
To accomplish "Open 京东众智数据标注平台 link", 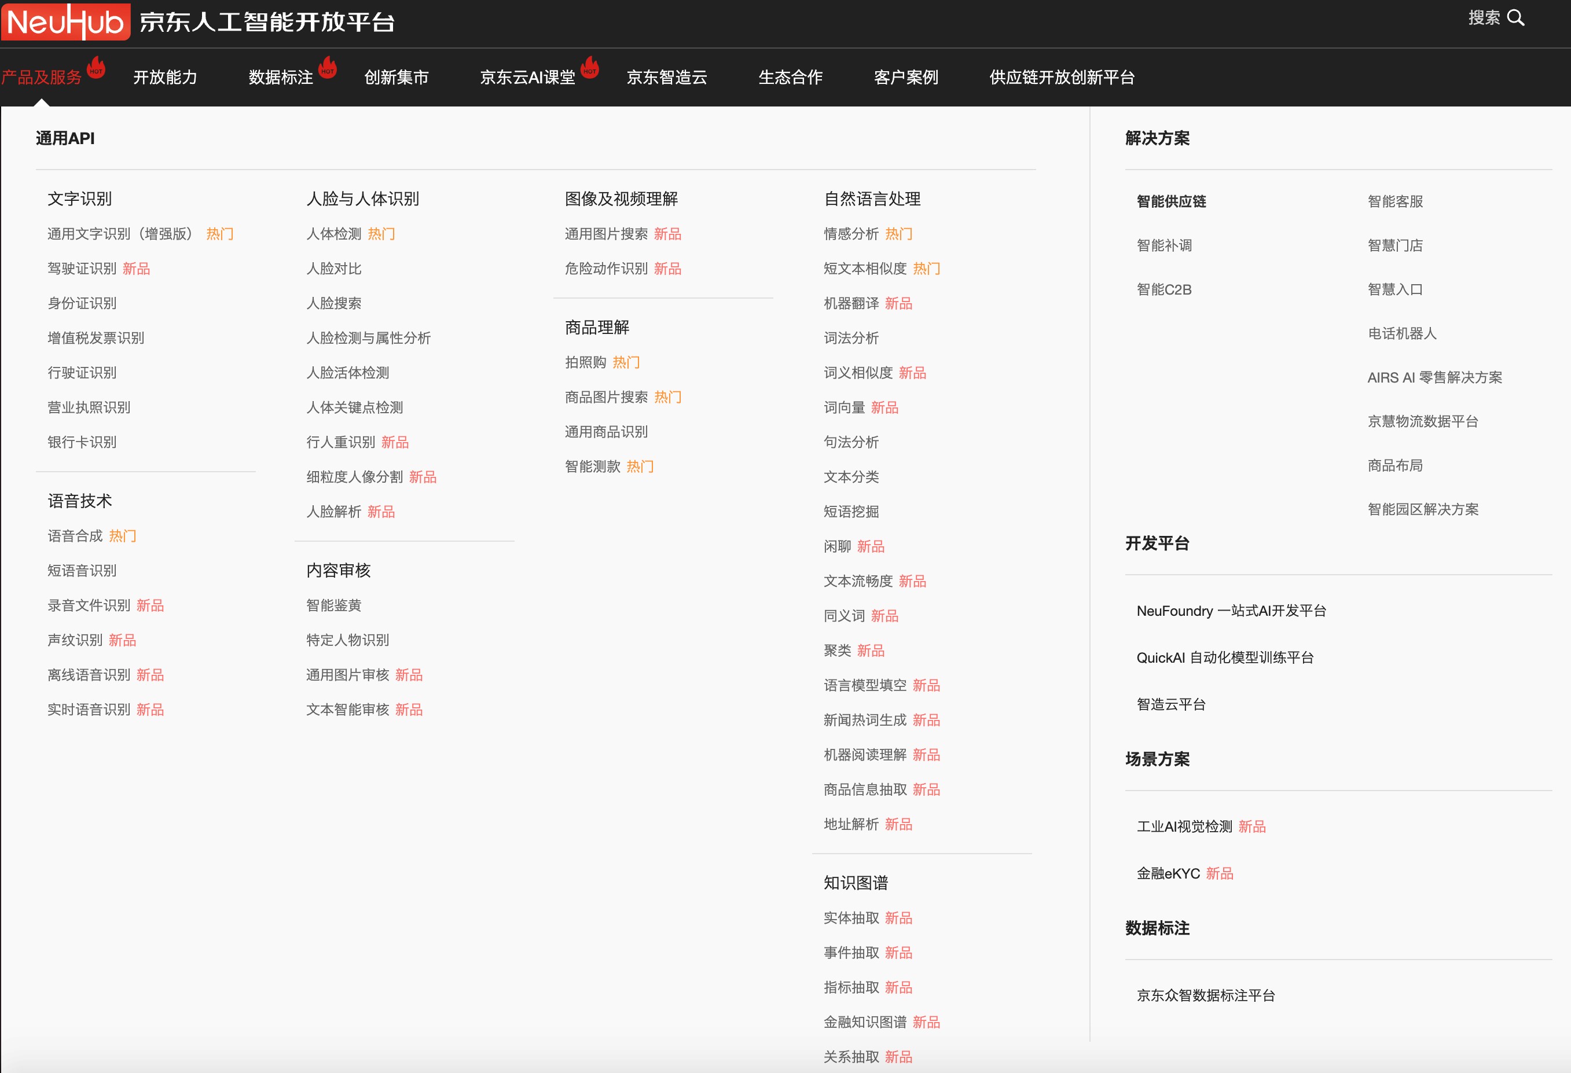I will click(x=1206, y=995).
